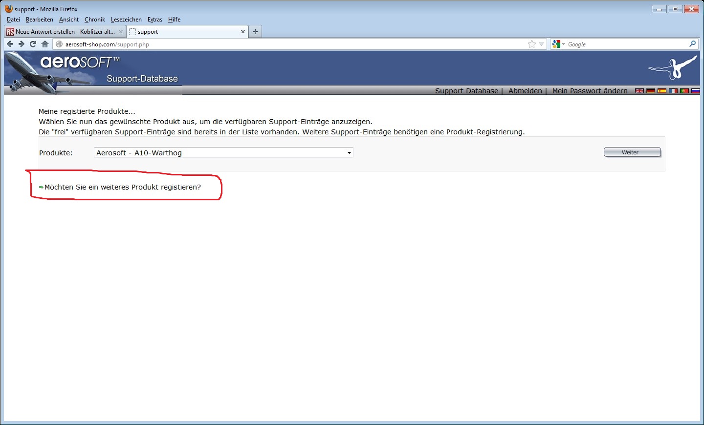Go back one page in Firefox
This screenshot has height=425, width=704.
(x=10, y=44)
